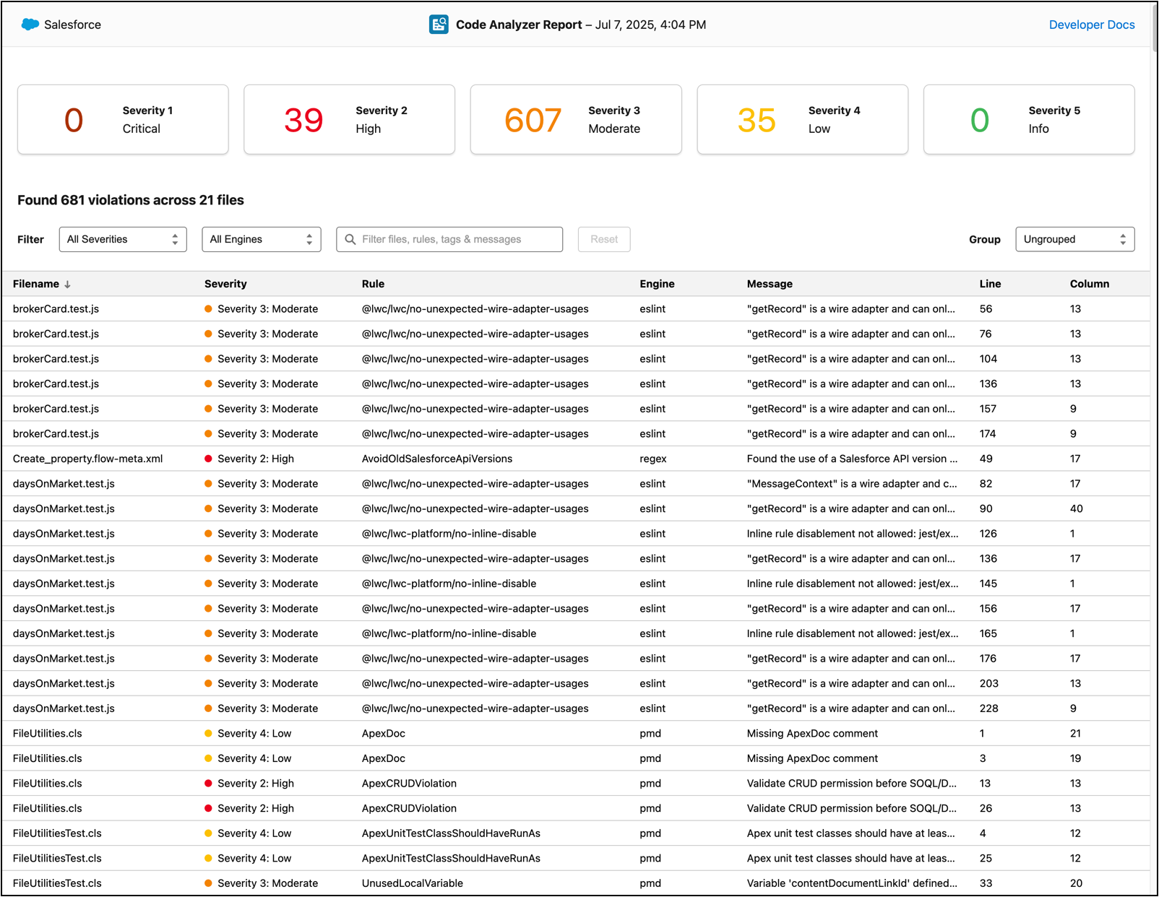Click the UnusedLocalVariable rule cell
This screenshot has width=1159, height=897.
pyautogui.click(x=413, y=883)
